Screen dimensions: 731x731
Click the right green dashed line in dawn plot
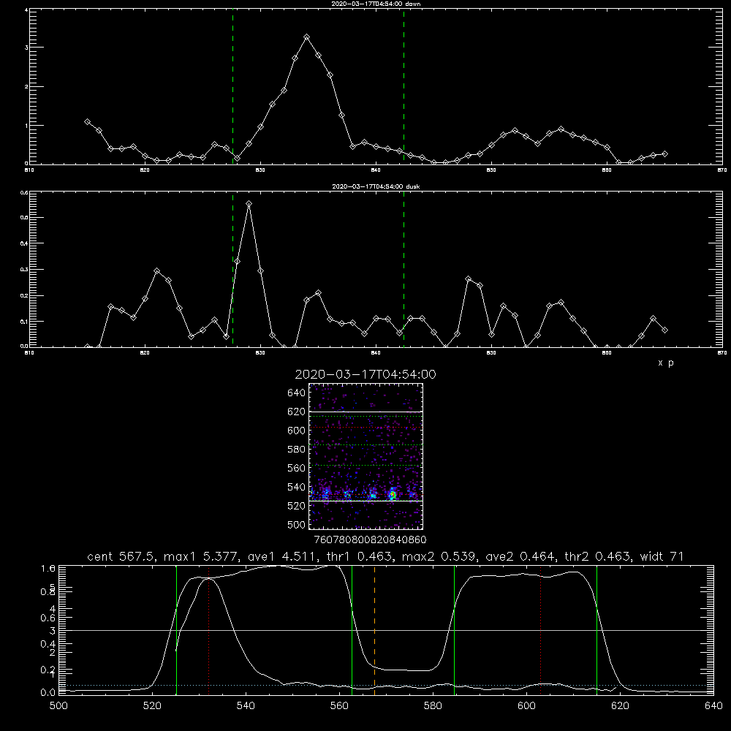404,87
